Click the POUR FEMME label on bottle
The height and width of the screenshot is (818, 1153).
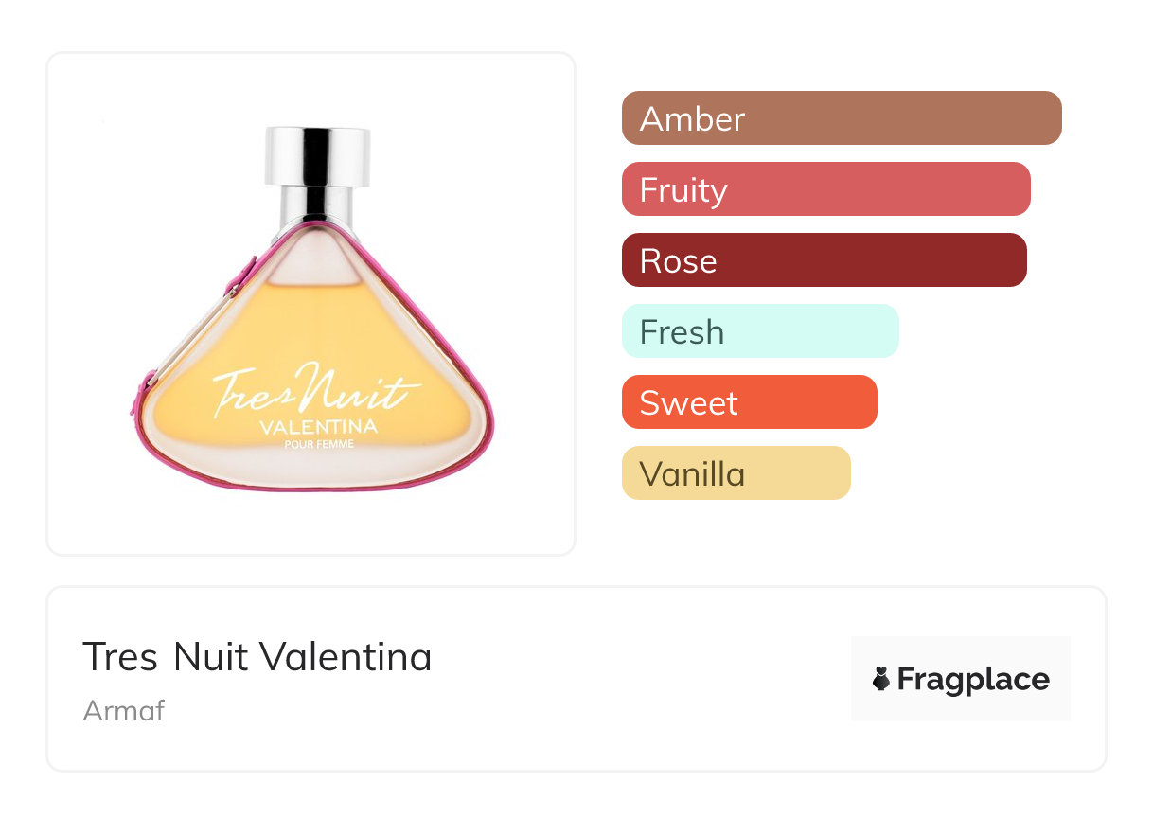pyautogui.click(x=318, y=446)
